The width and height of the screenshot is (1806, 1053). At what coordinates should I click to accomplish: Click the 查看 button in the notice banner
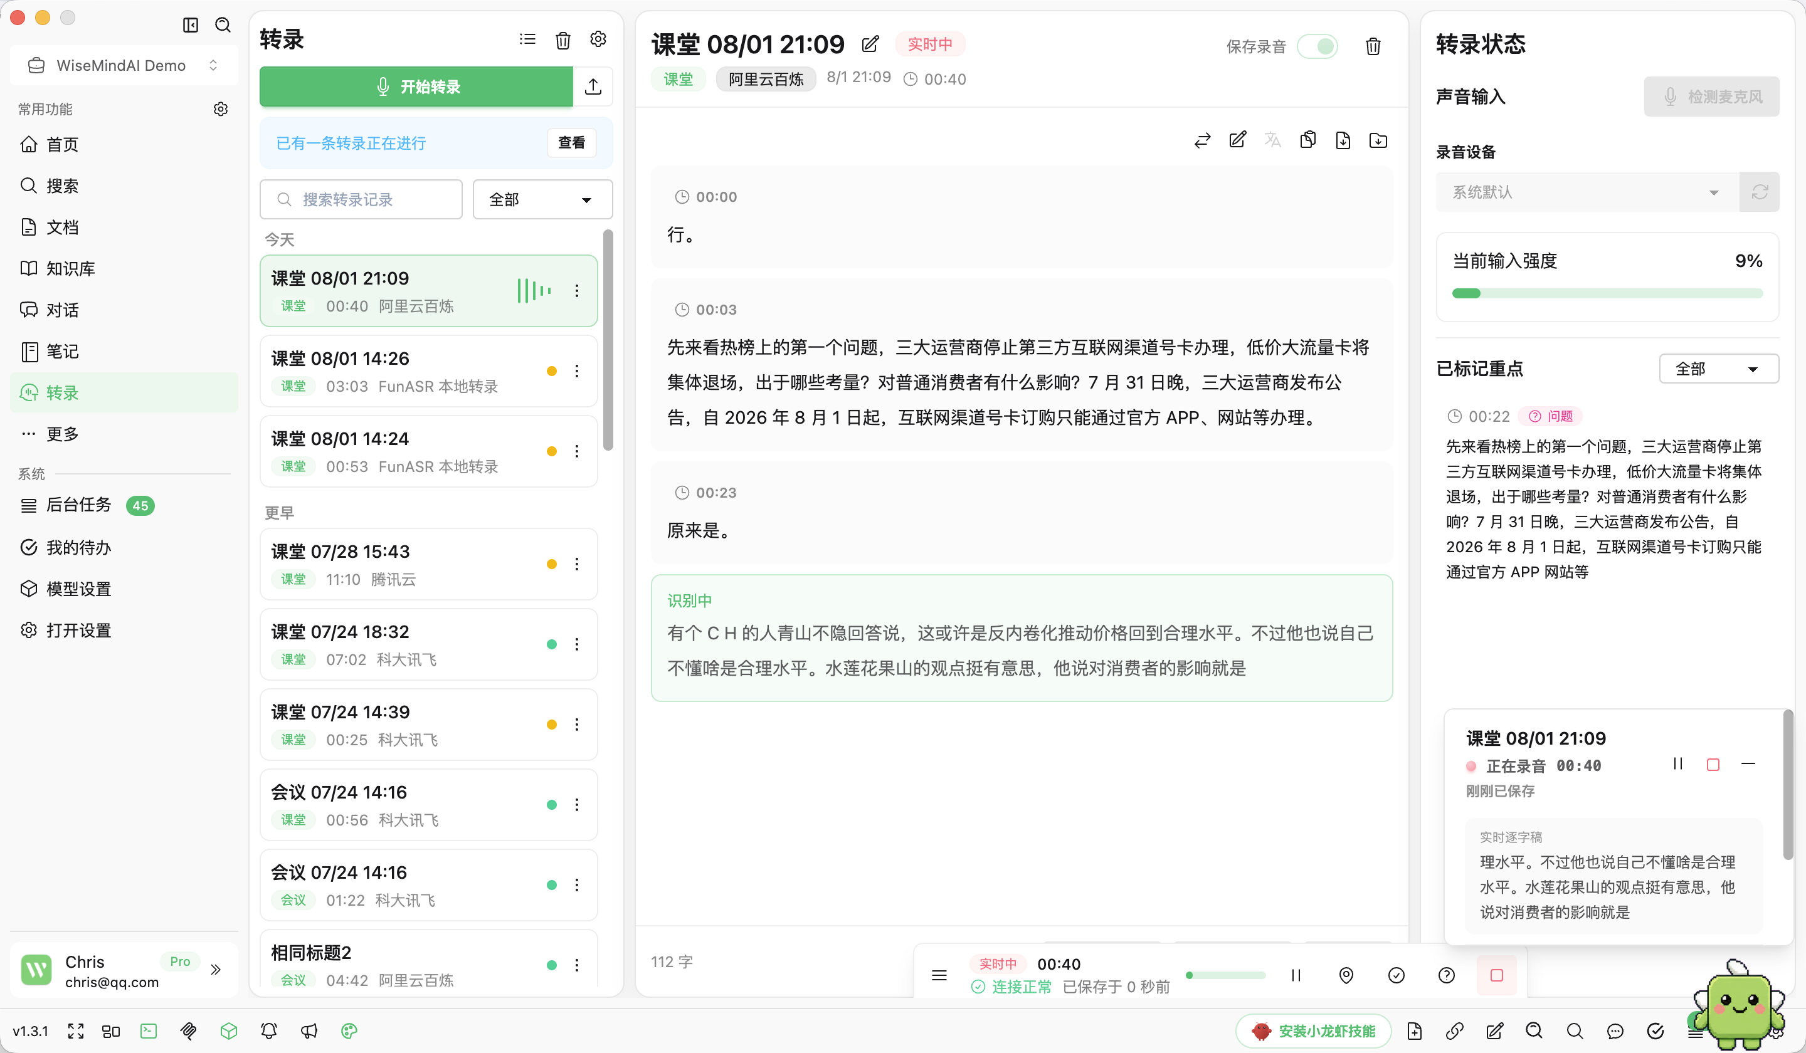pos(572,142)
